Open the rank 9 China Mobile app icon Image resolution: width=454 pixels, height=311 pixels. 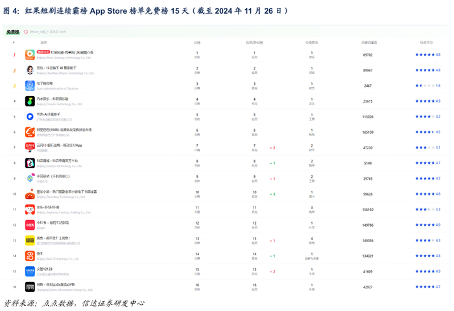pos(30,179)
